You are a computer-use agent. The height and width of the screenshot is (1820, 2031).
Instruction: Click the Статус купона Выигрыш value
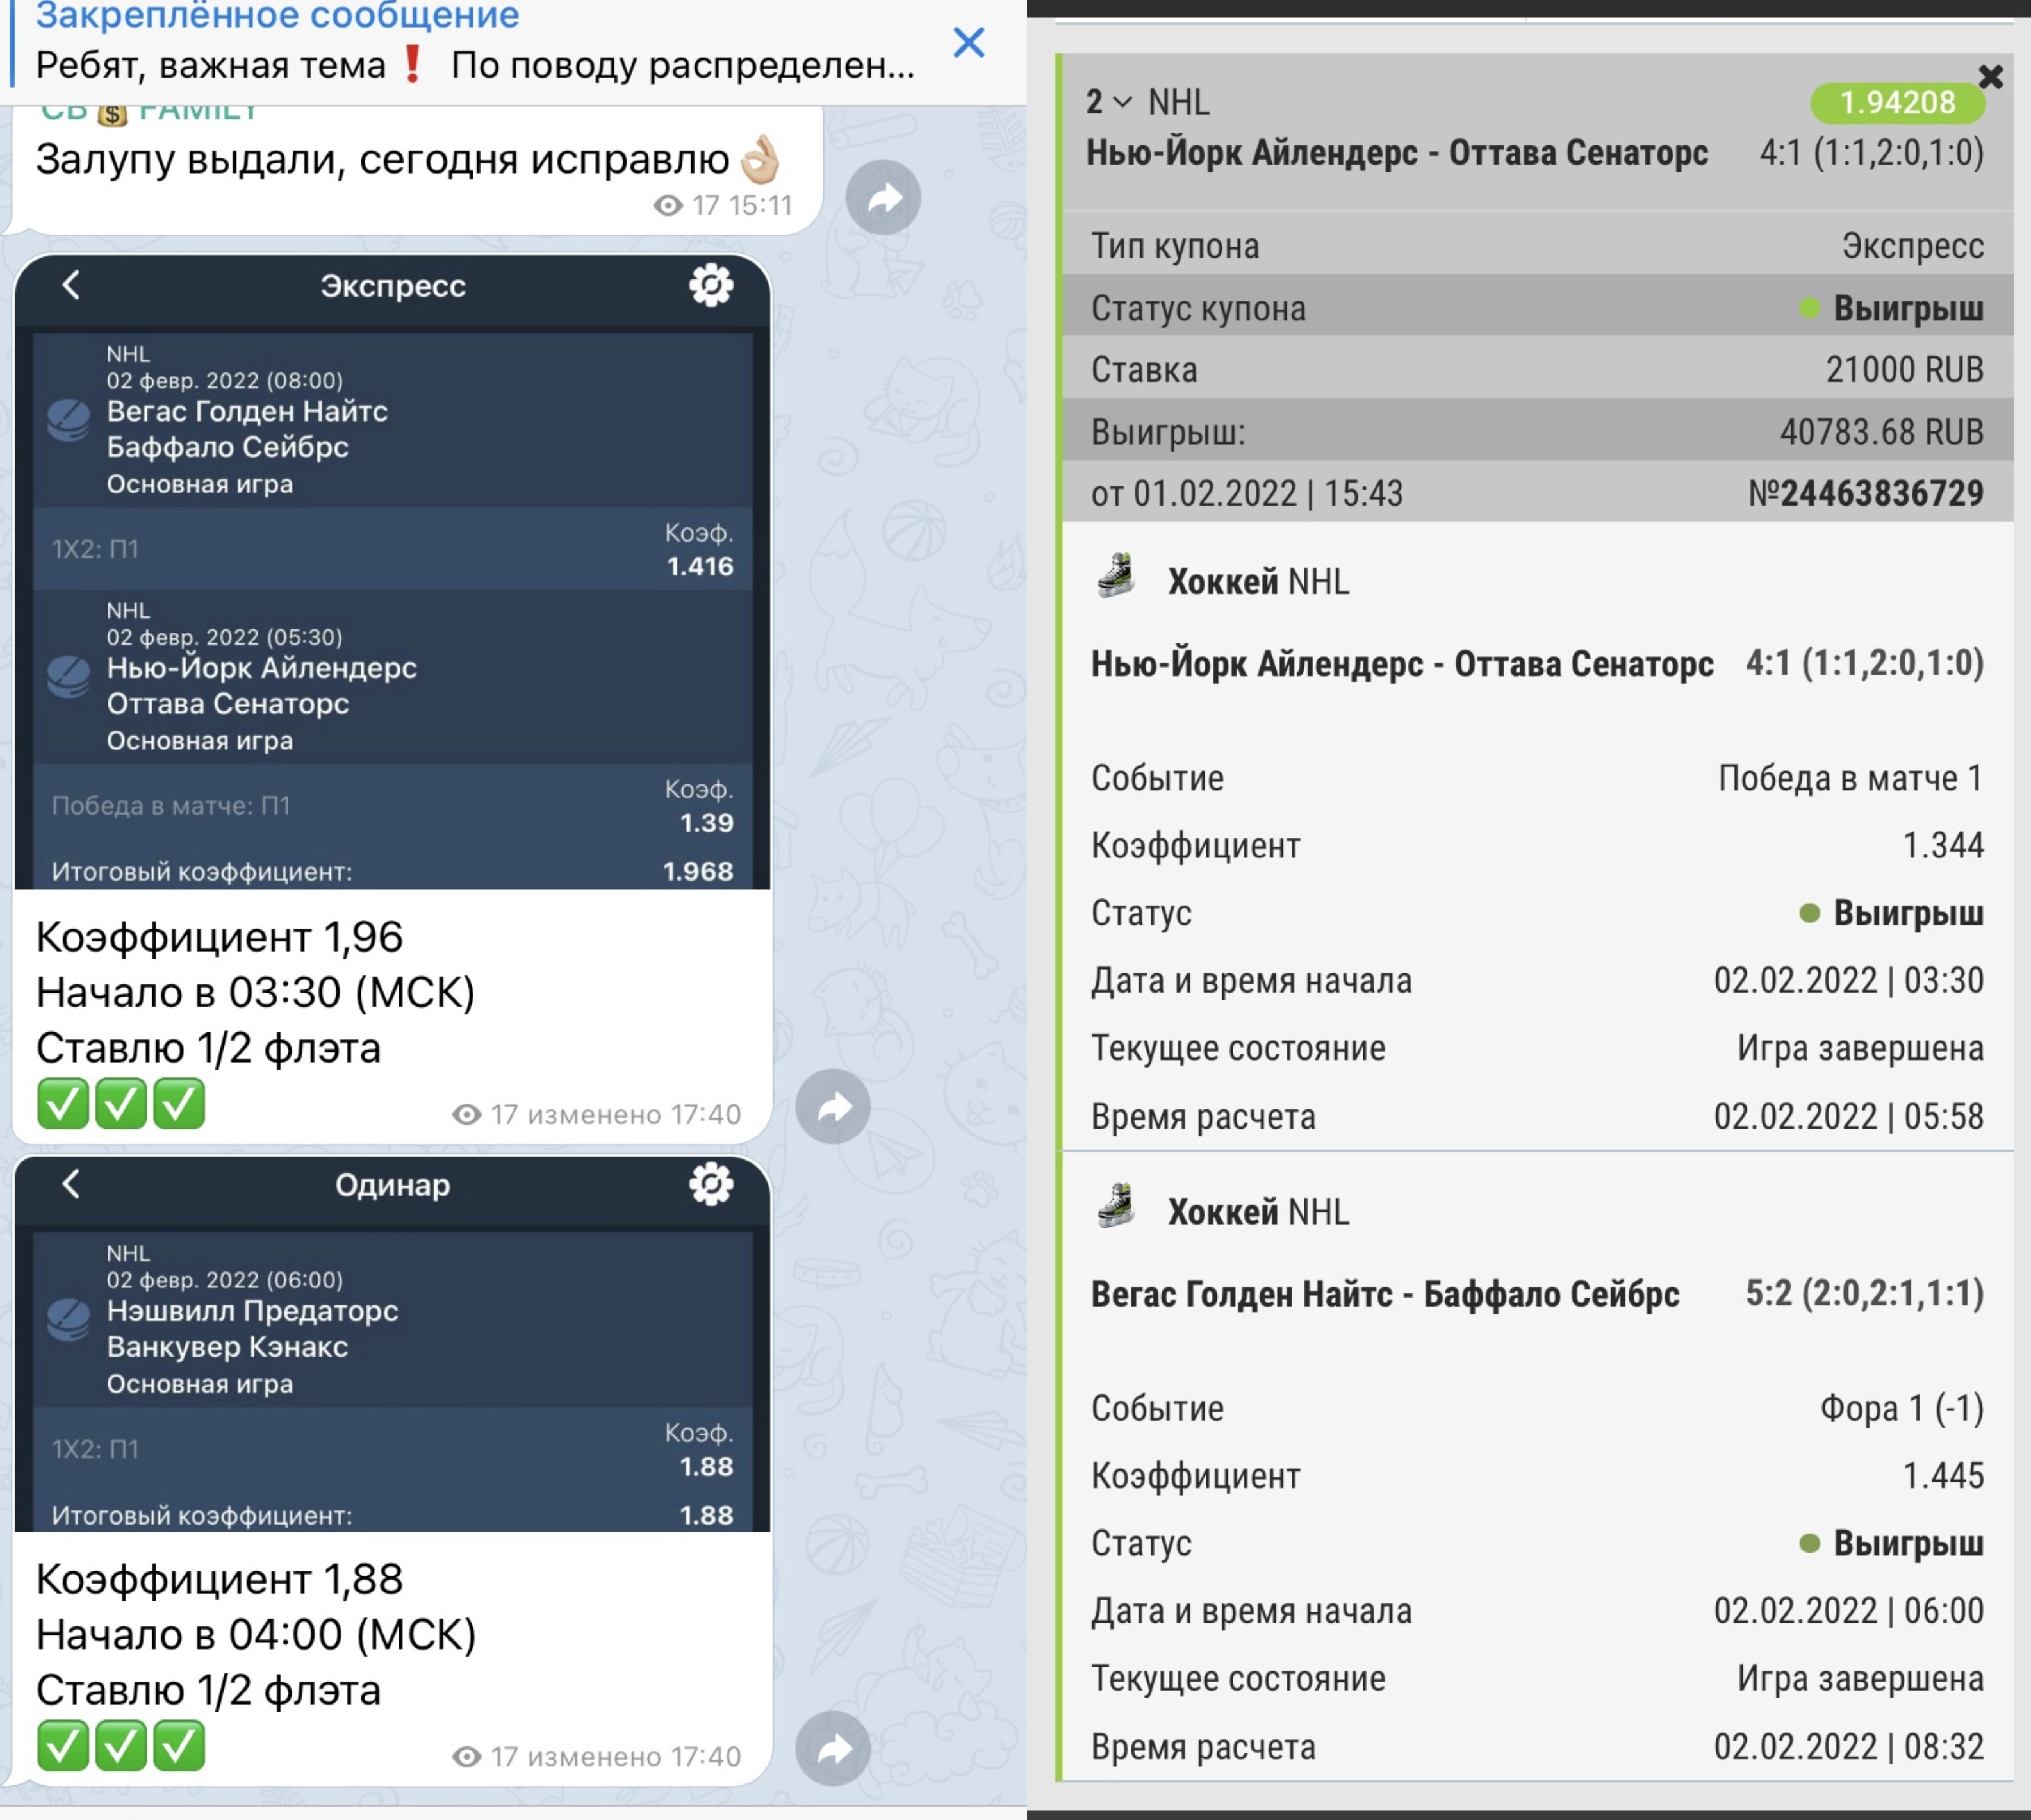(1891, 308)
